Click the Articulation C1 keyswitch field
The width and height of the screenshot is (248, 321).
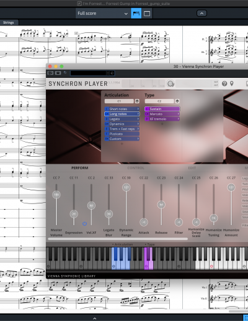[x=119, y=101]
